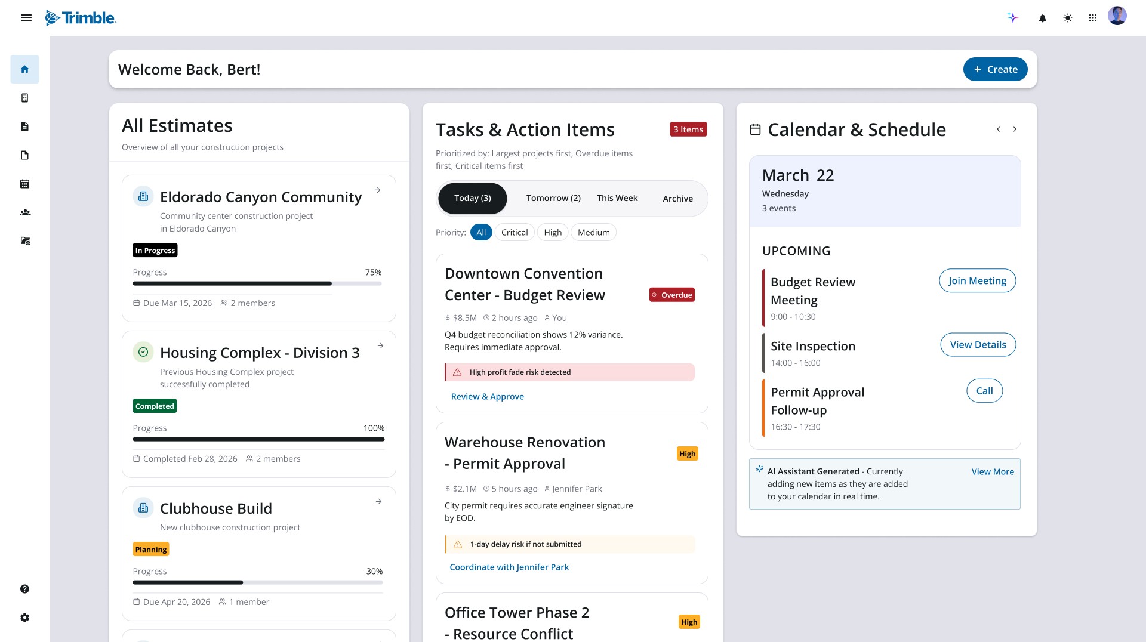Switch to This Week tab
This screenshot has width=1146, height=642.
coord(617,198)
